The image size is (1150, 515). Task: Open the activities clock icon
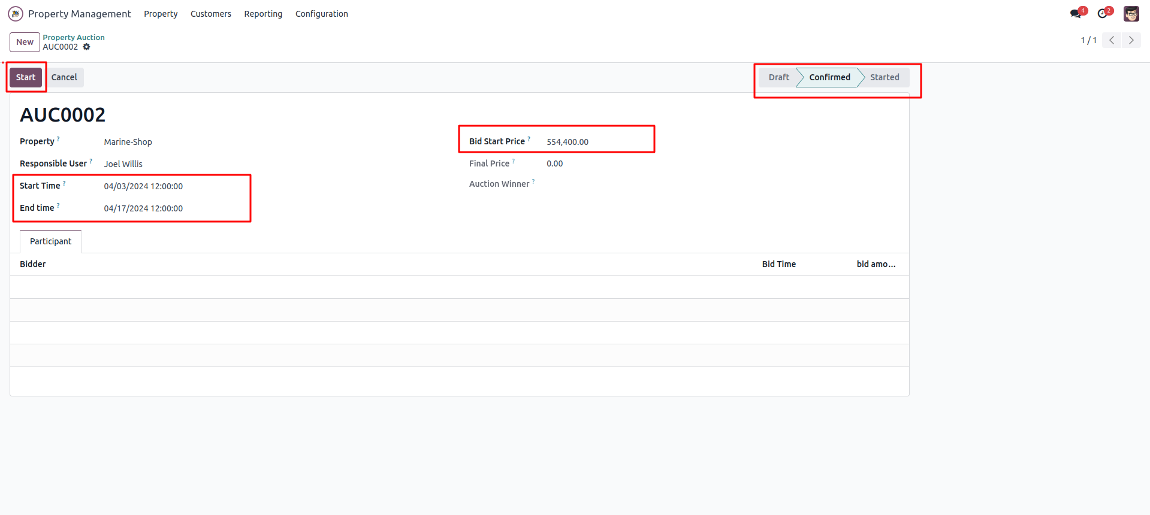pos(1103,14)
